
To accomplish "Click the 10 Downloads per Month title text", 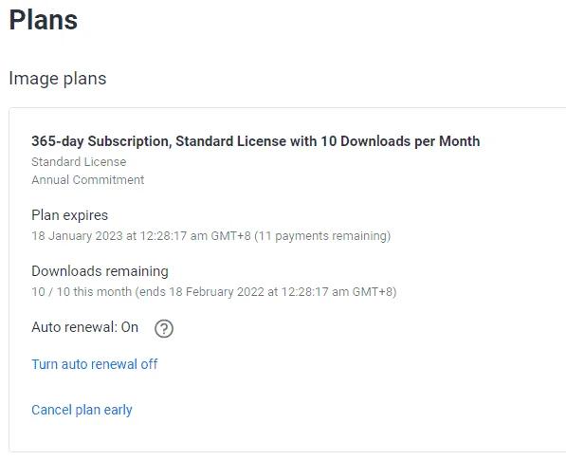I will [x=400, y=141].
